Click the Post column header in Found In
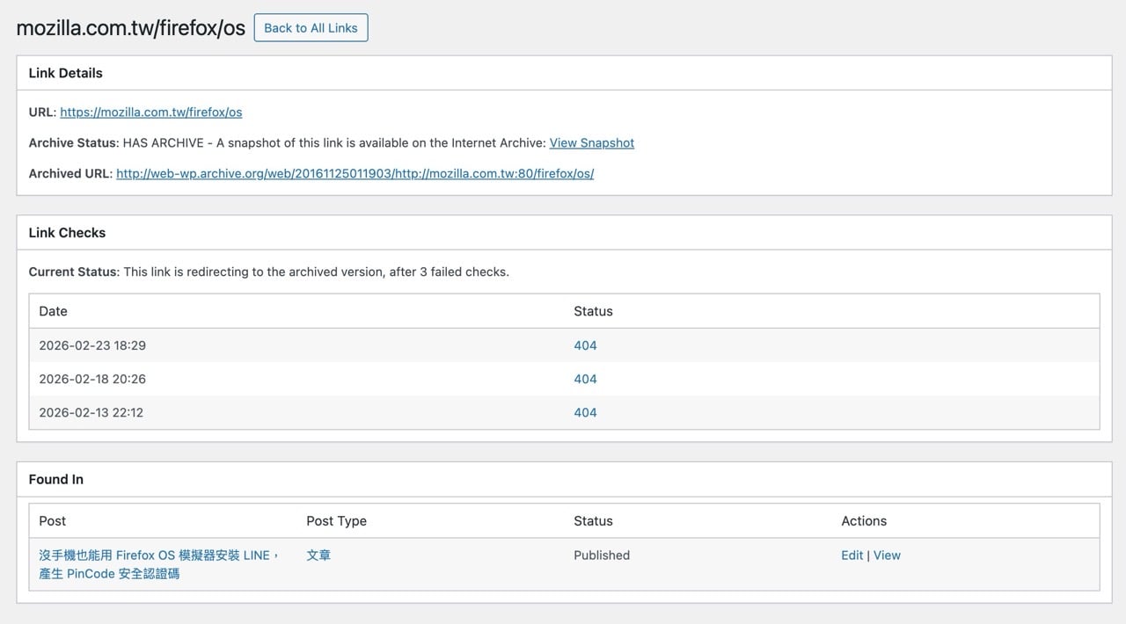Screen dimensions: 1126x624 point(52,520)
